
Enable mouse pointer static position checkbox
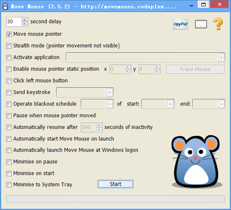pos(9,69)
